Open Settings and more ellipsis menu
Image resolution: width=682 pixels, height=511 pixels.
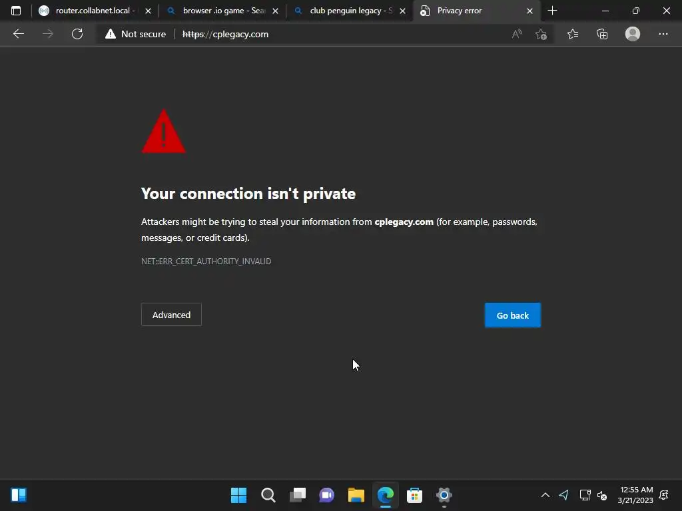[x=663, y=34]
